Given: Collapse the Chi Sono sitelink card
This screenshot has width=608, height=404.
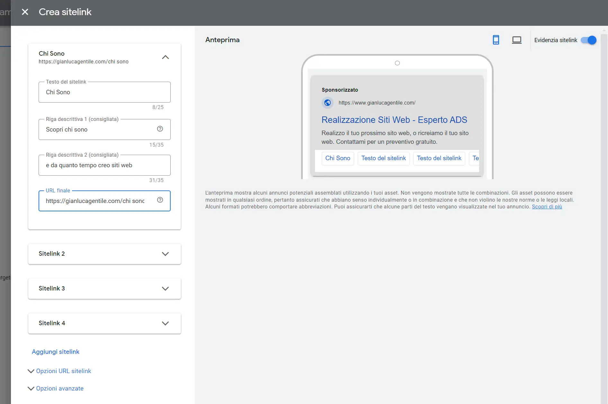Looking at the screenshot, I should (x=165, y=57).
